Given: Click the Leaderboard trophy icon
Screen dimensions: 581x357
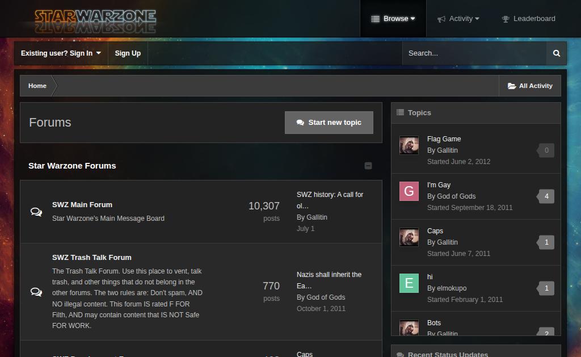Looking at the screenshot, I should [x=506, y=19].
